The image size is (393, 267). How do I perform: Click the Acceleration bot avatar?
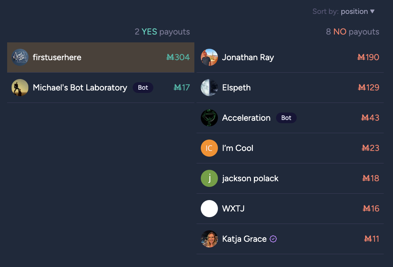209,118
